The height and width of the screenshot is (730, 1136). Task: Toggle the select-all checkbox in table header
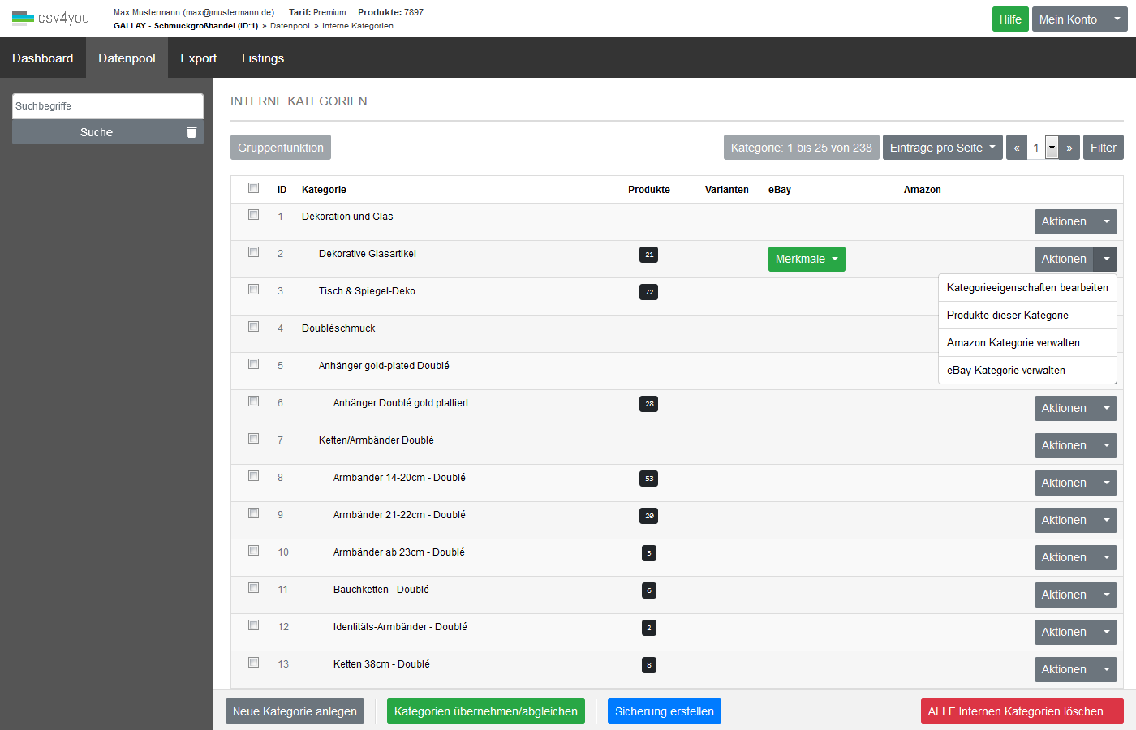point(254,188)
